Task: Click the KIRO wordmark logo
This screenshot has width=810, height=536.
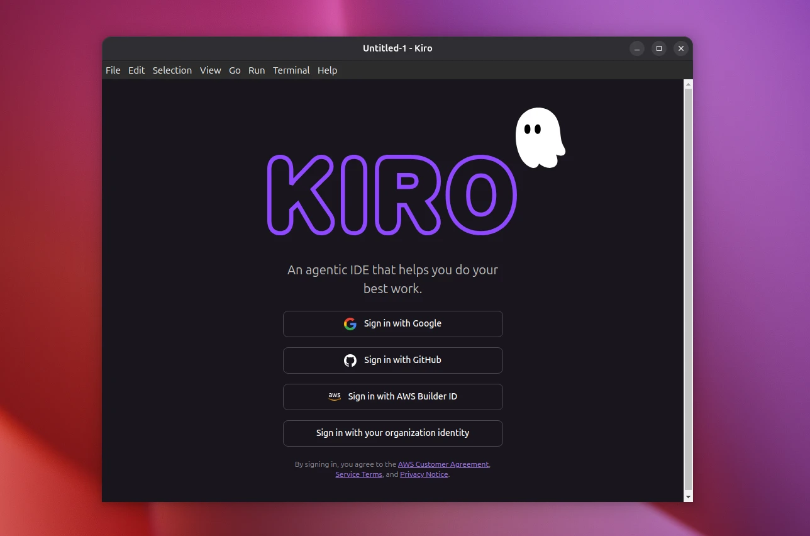Action: pos(392,195)
